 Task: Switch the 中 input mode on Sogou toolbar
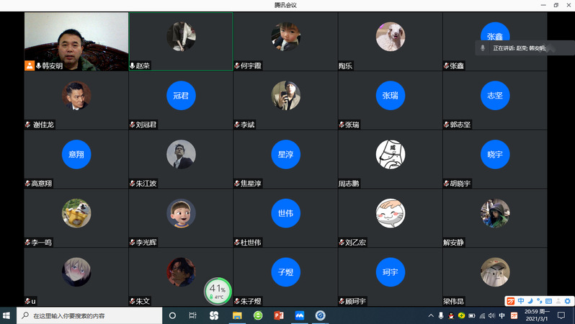(x=520, y=301)
